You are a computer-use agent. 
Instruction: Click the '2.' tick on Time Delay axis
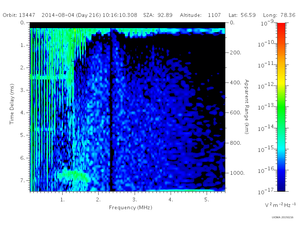click(22, 67)
